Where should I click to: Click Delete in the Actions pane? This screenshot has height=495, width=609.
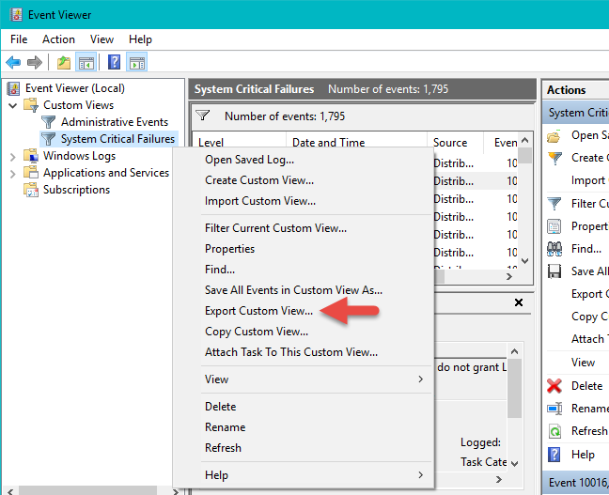tap(586, 386)
